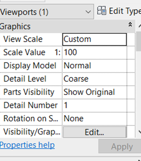
Task: Click the properties panel scrollbar thumb
Action: click(139, 41)
